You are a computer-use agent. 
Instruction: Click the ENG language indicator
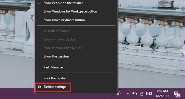click(x=149, y=94)
